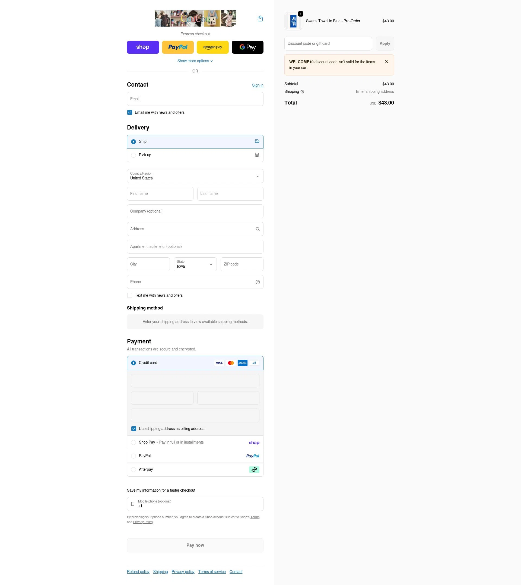The image size is (521, 585).
Task: Click the Pay now button
Action: click(195, 545)
